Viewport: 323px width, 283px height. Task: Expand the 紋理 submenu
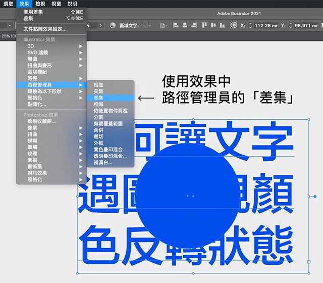click(x=51, y=154)
